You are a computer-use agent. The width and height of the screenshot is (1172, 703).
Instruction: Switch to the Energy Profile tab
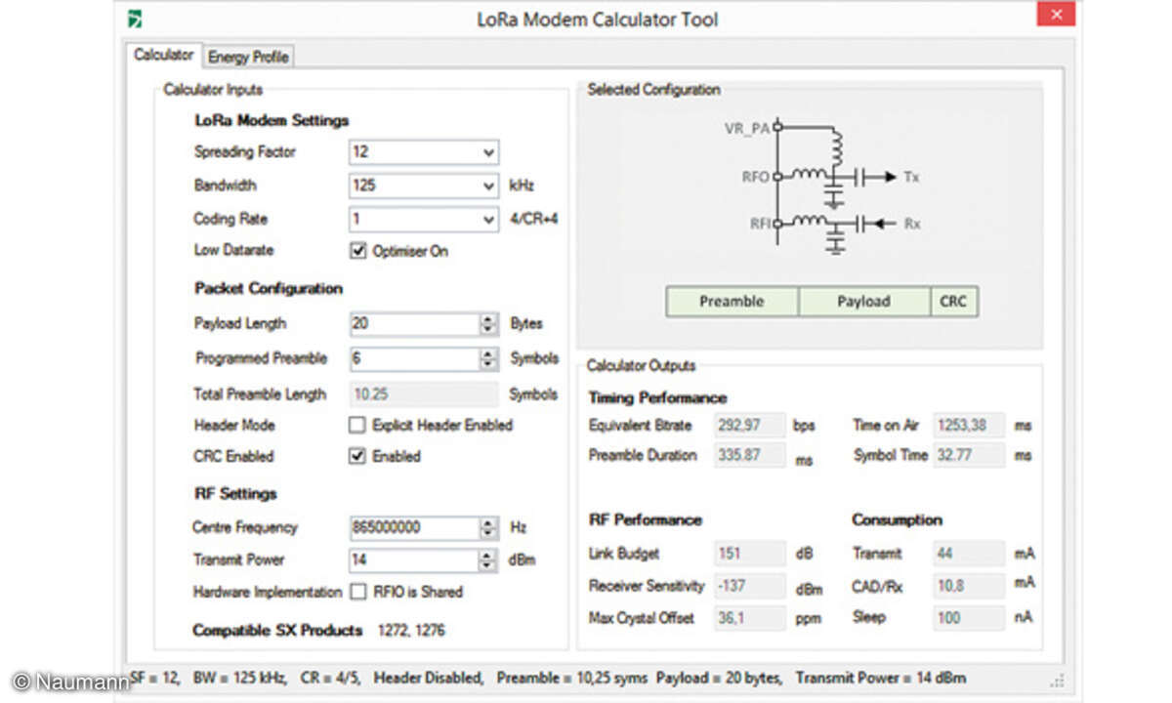[248, 57]
